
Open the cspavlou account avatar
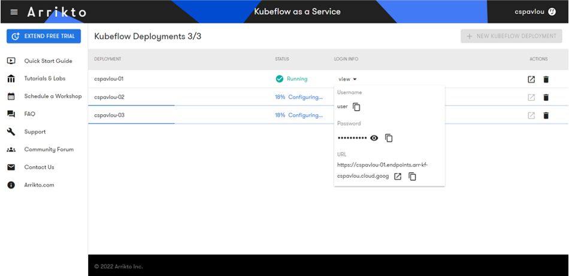(552, 11)
